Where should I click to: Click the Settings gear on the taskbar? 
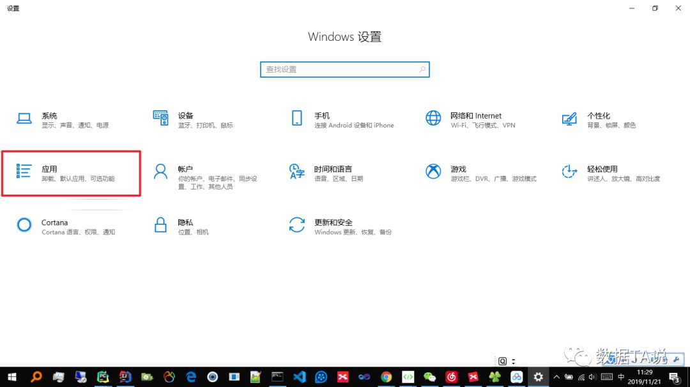[x=538, y=377]
